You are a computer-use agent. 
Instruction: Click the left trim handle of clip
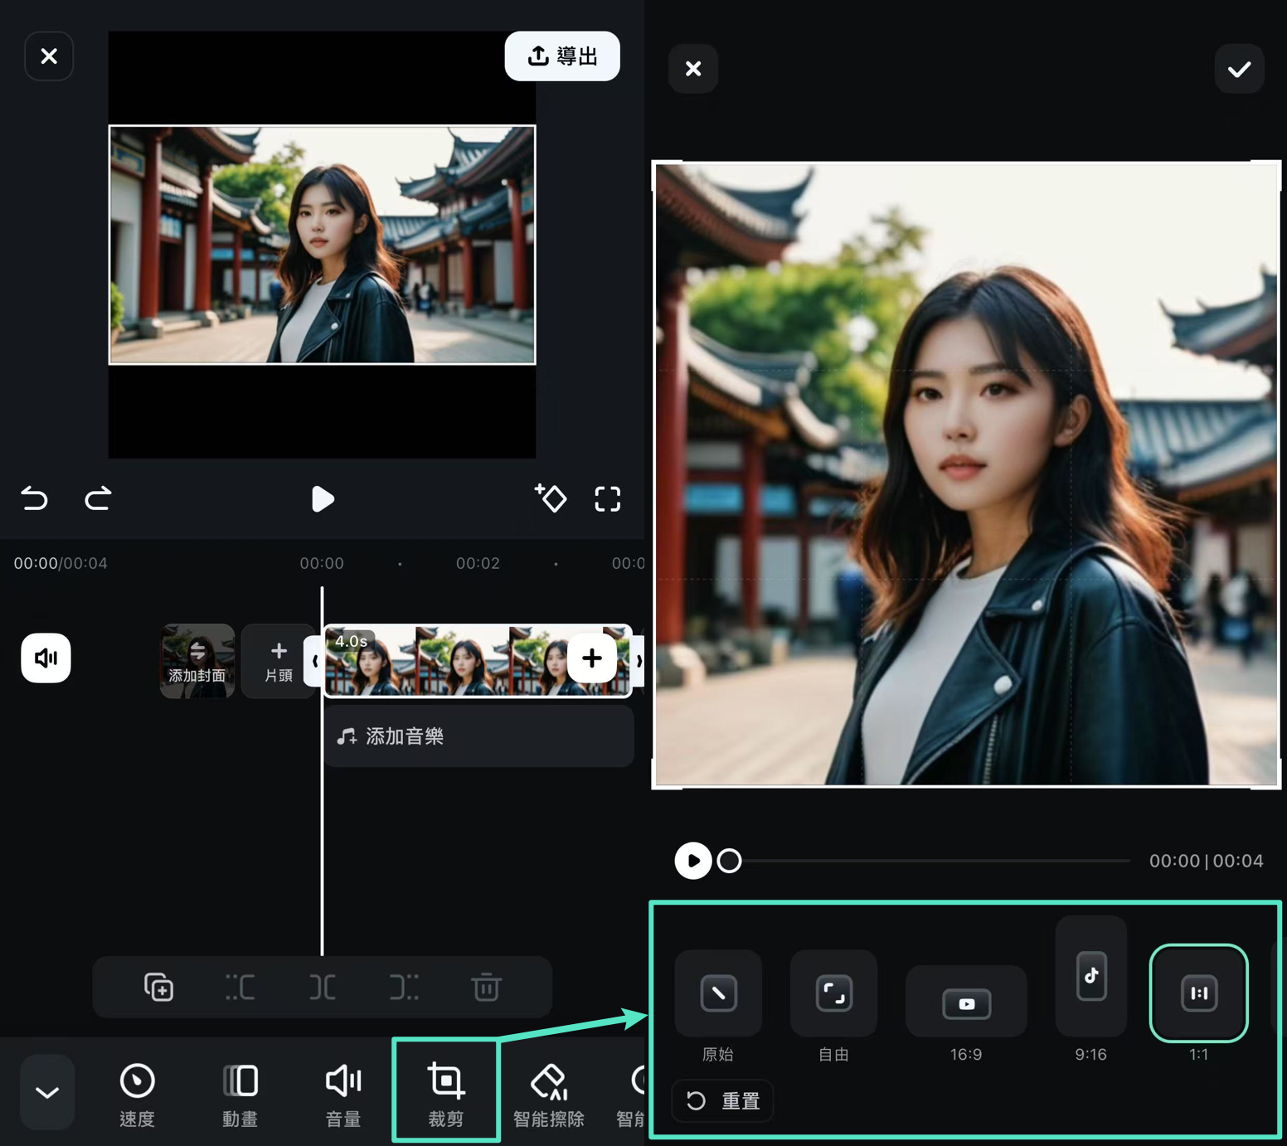point(314,661)
